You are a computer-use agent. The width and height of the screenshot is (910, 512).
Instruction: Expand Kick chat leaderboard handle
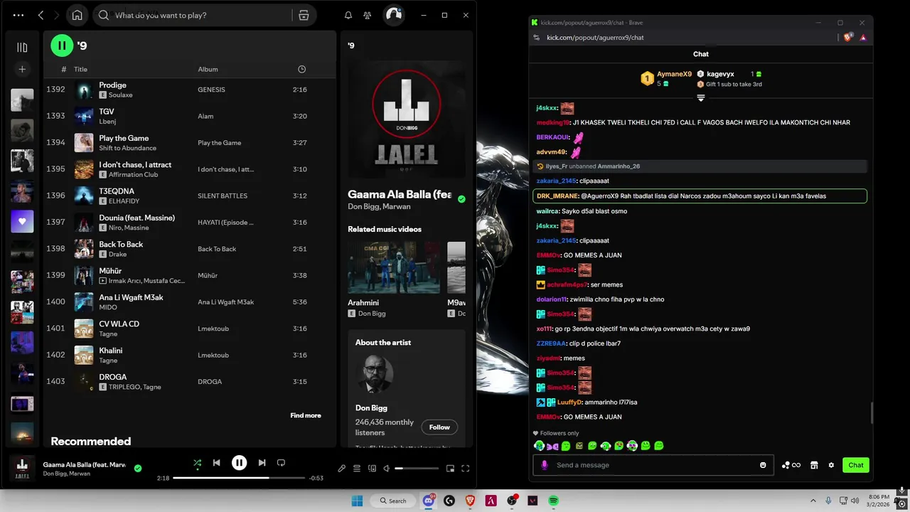coord(701,97)
